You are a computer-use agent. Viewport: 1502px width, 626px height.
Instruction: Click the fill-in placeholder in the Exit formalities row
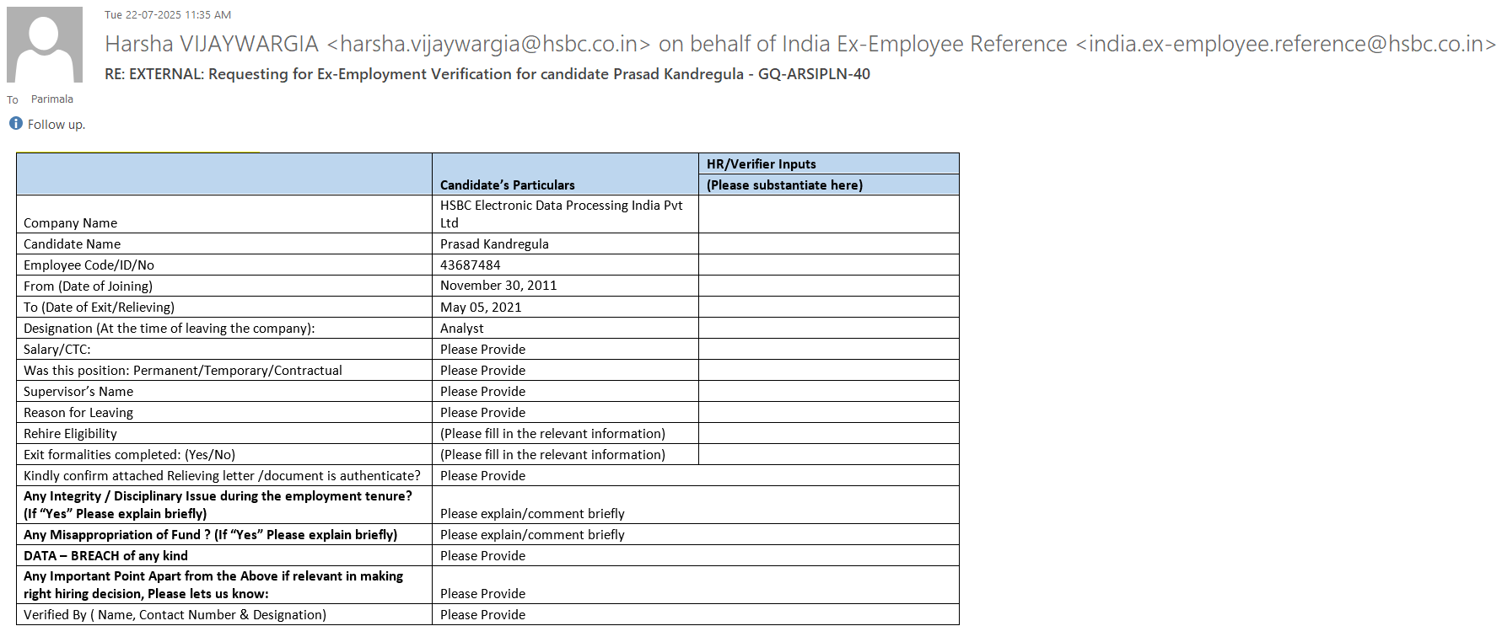[552, 455]
